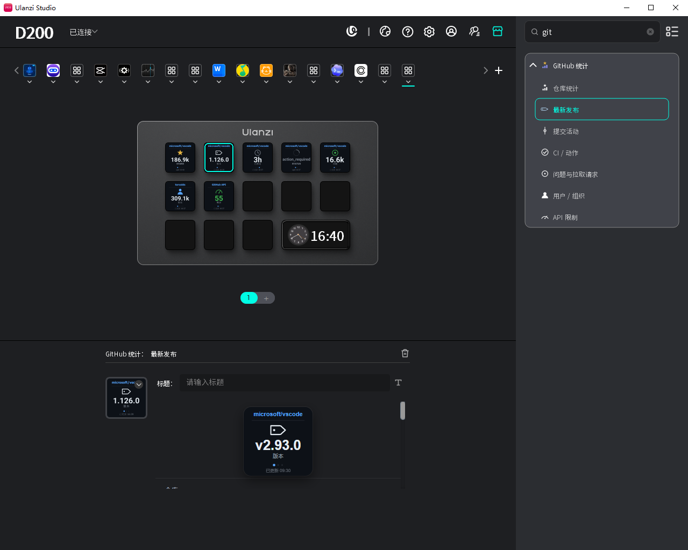Choose 最新发布 action
Image resolution: width=688 pixels, height=550 pixels.
(x=602, y=109)
